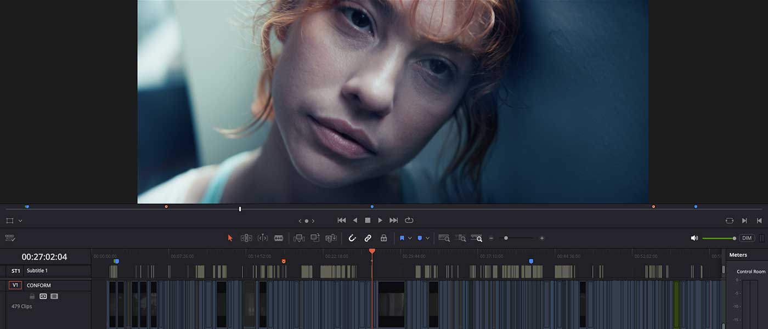Open the viewer transform overlay dropdown arrow
768x329 pixels.
[x=20, y=220]
